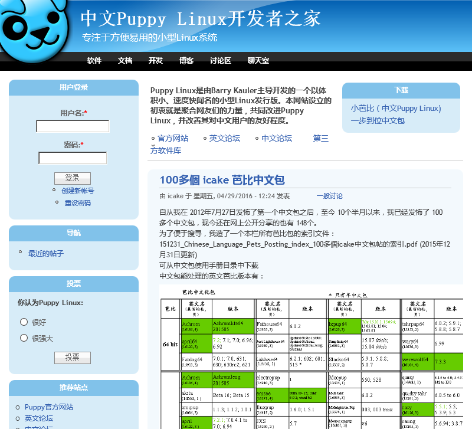This screenshot has width=472, height=429.
Task: Click the 投票 panel header
Action: tap(74, 284)
